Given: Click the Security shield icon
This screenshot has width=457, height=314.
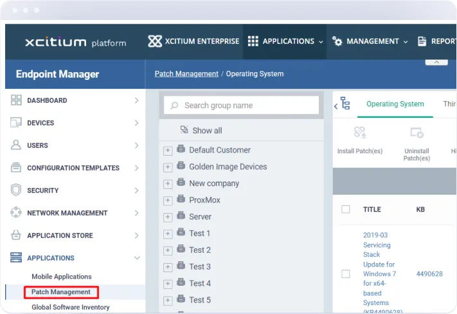Looking at the screenshot, I should 16,190.
